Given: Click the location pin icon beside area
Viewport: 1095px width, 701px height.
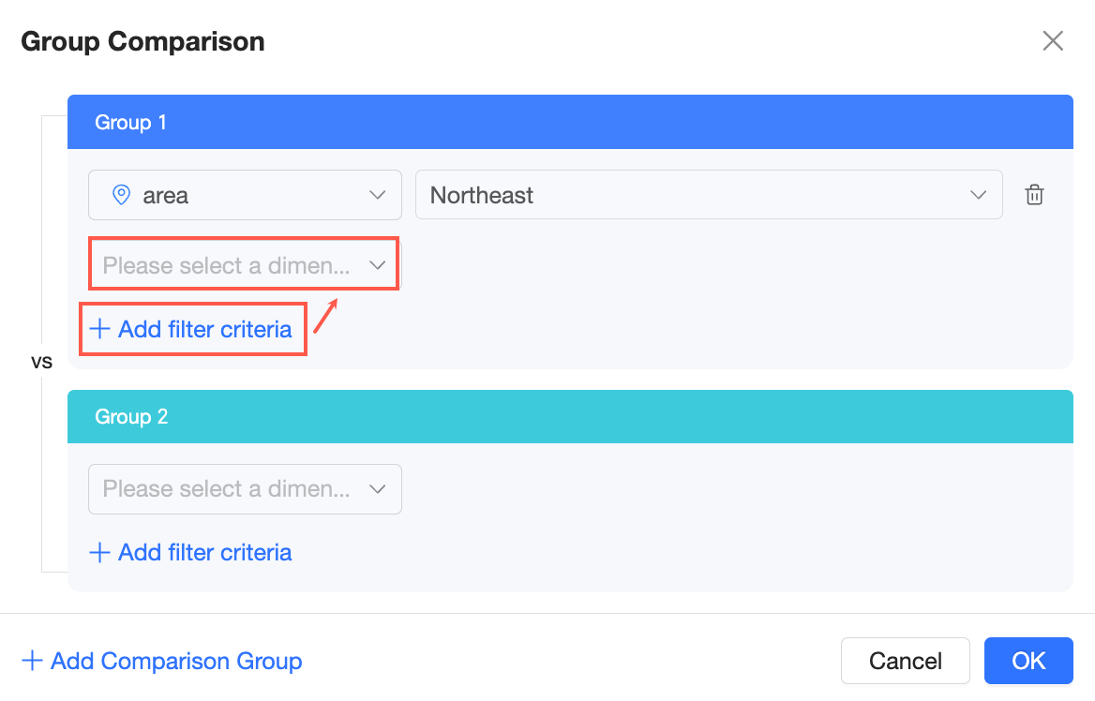Looking at the screenshot, I should pos(122,195).
